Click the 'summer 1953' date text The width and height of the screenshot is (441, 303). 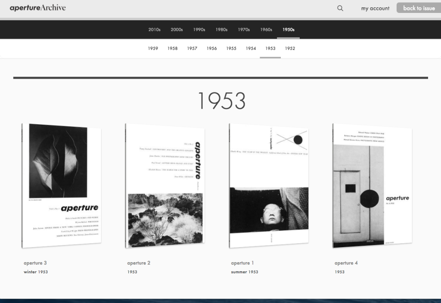[245, 272]
